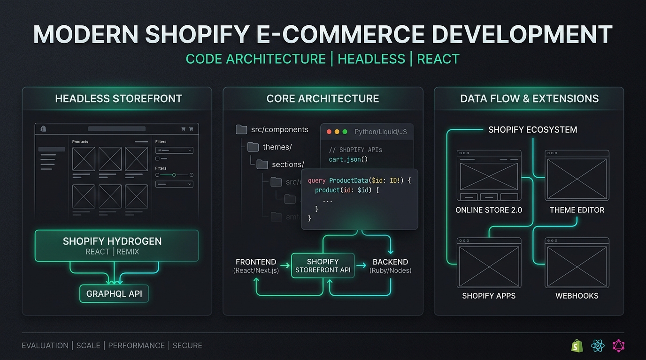Click the Shopify bag icon in storefront mockup header

click(x=43, y=128)
